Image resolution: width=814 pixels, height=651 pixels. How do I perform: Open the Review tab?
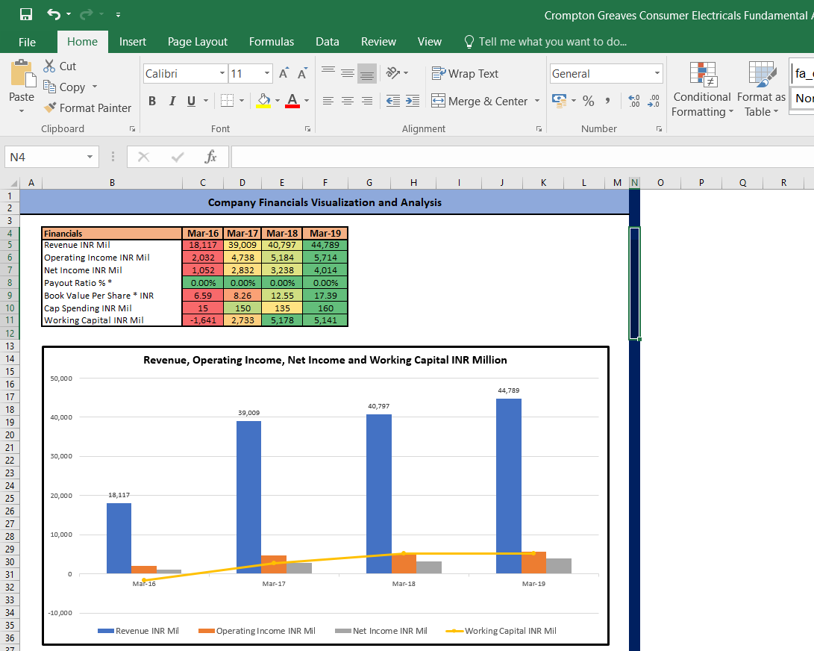378,42
